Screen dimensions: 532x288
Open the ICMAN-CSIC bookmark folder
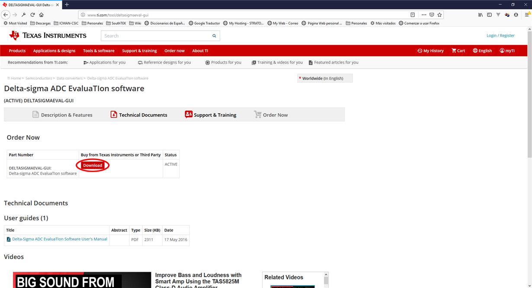pos(66,23)
